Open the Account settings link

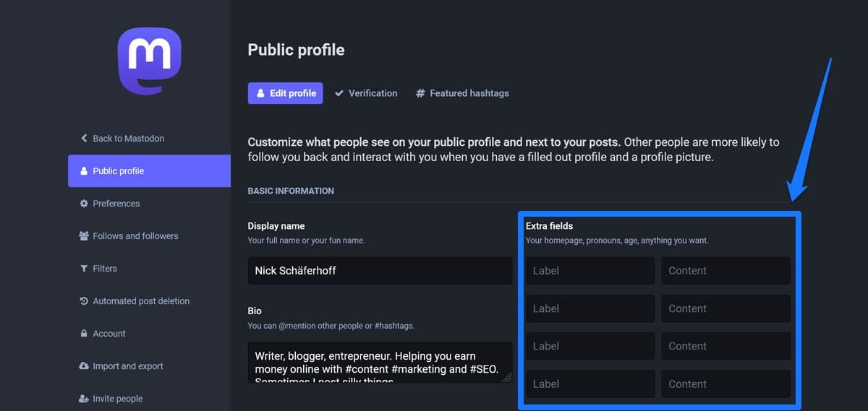(109, 334)
